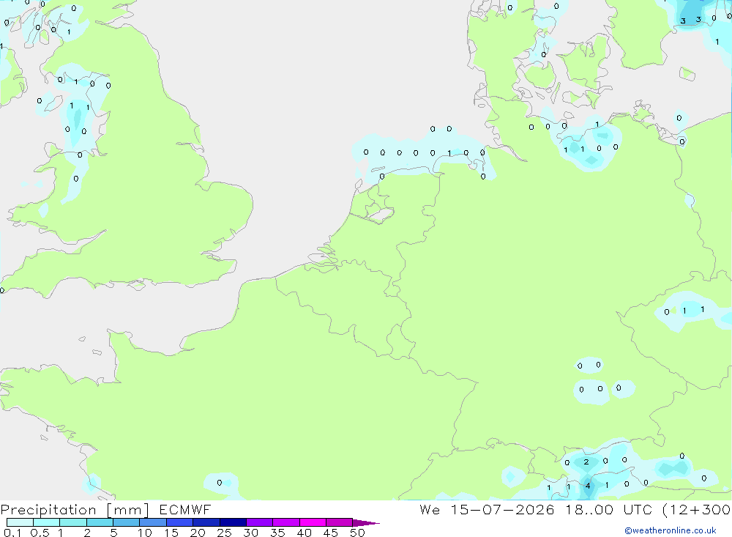Click the '18.00 UTC' time text
The image size is (732, 537).
pyautogui.click(x=609, y=509)
